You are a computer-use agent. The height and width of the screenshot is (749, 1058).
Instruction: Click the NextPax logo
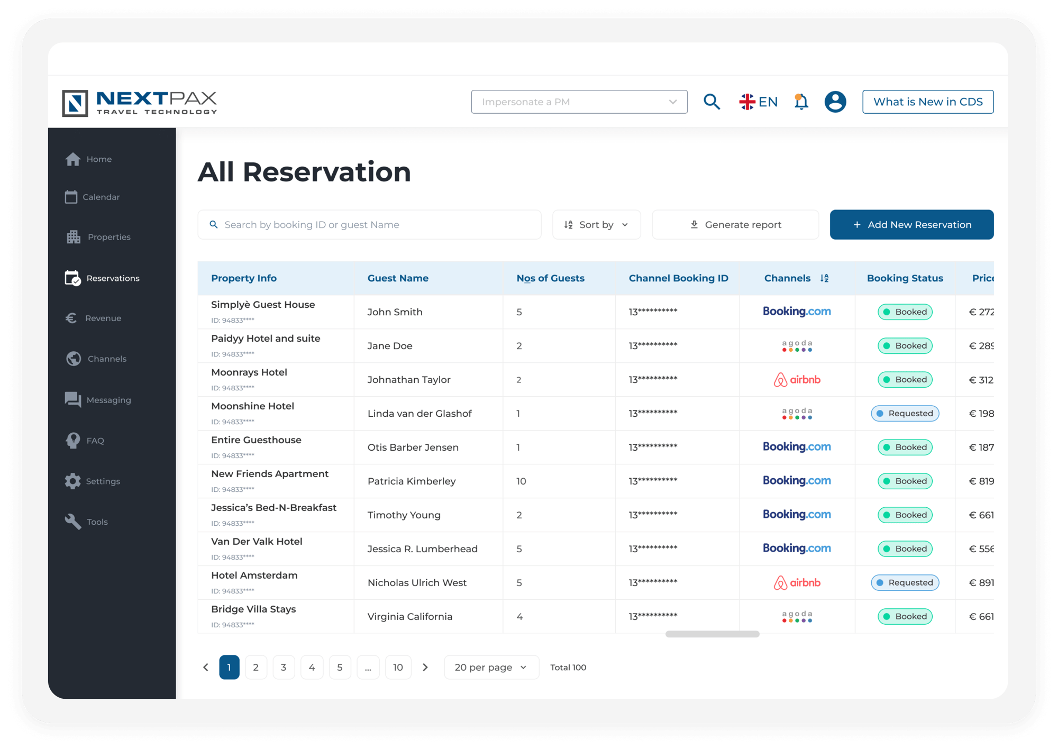[x=140, y=103]
